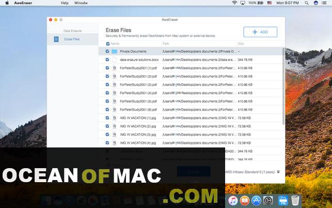
Task: Click the Private Documents folder icon
Action: point(114,51)
